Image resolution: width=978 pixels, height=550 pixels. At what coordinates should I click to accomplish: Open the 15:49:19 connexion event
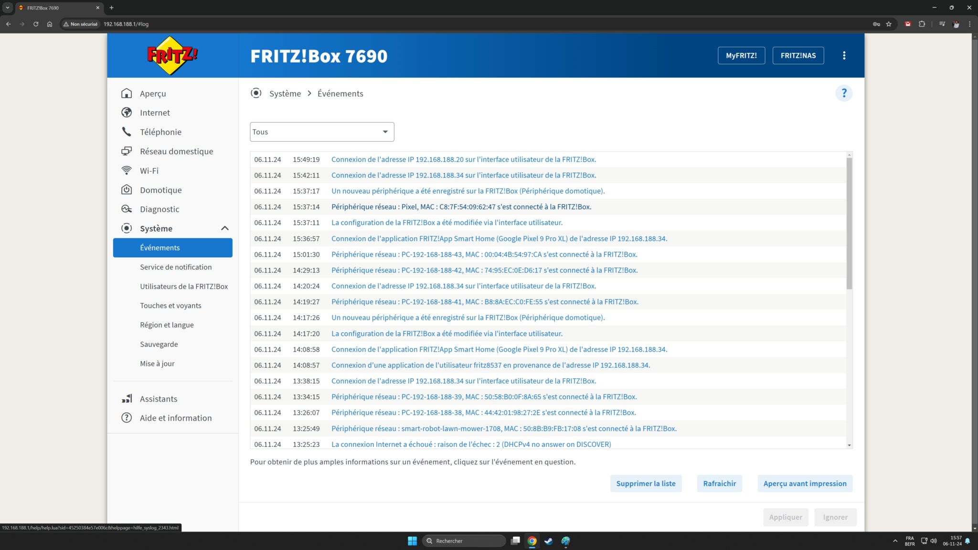(464, 159)
